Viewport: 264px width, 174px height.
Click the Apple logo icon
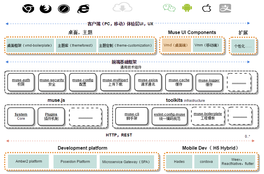coord(207,8)
